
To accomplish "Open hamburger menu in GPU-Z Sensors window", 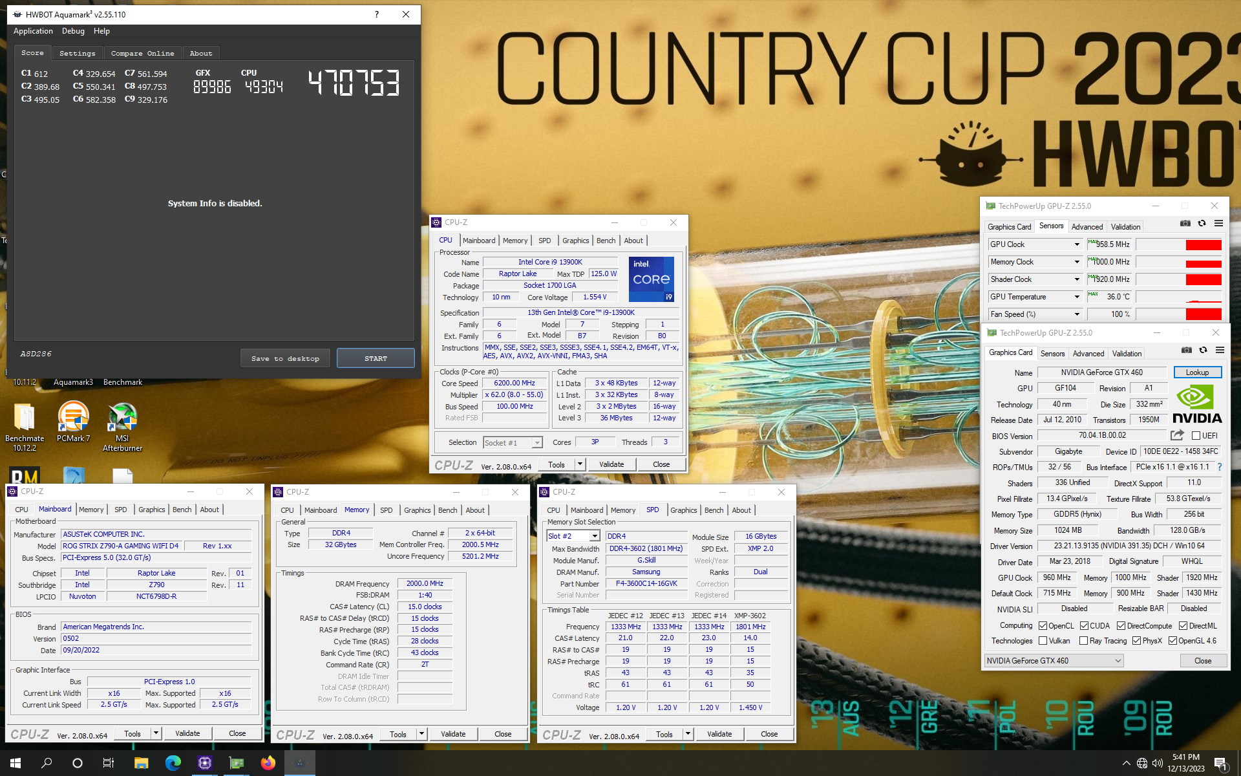I will click(1218, 224).
